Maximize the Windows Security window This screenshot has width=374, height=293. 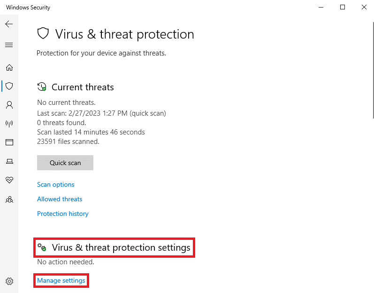(x=343, y=7)
